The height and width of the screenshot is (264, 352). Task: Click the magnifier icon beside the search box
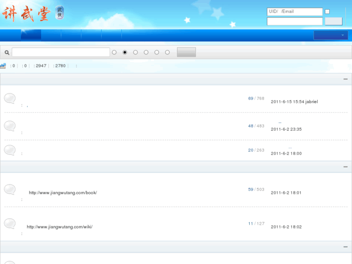pyautogui.click(x=7, y=52)
